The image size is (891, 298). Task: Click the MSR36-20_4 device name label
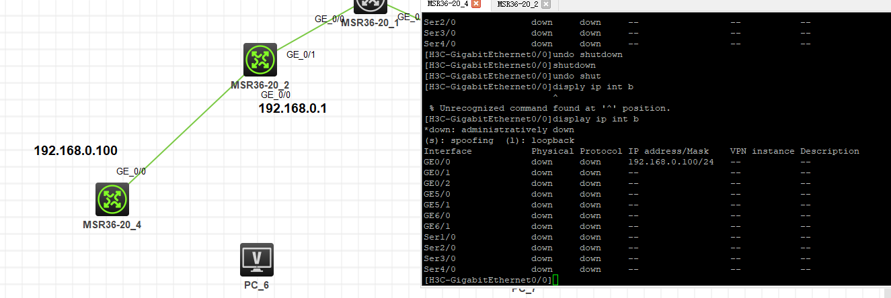tap(112, 224)
